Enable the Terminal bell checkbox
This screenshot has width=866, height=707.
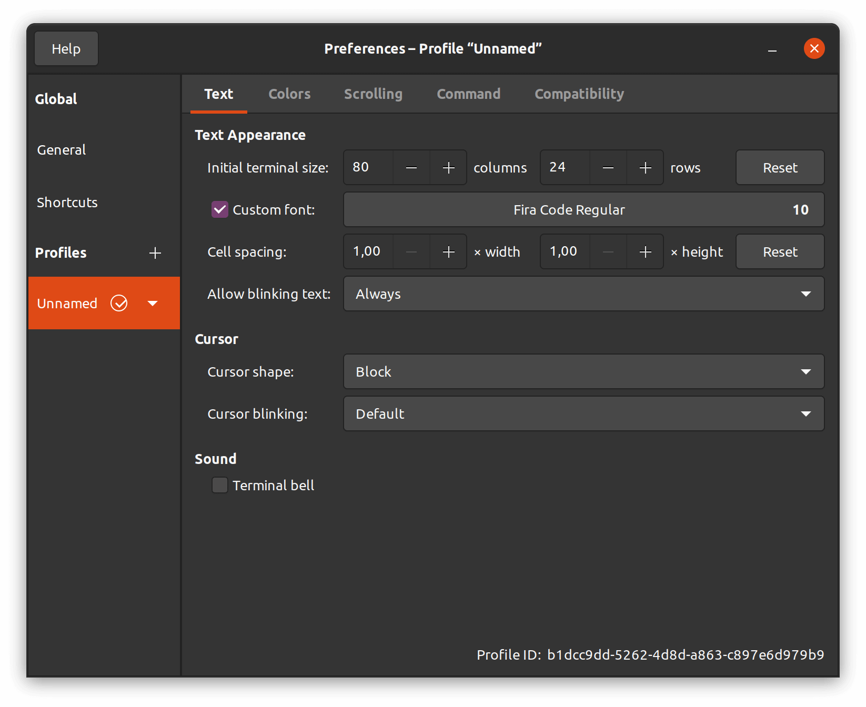[x=220, y=485]
